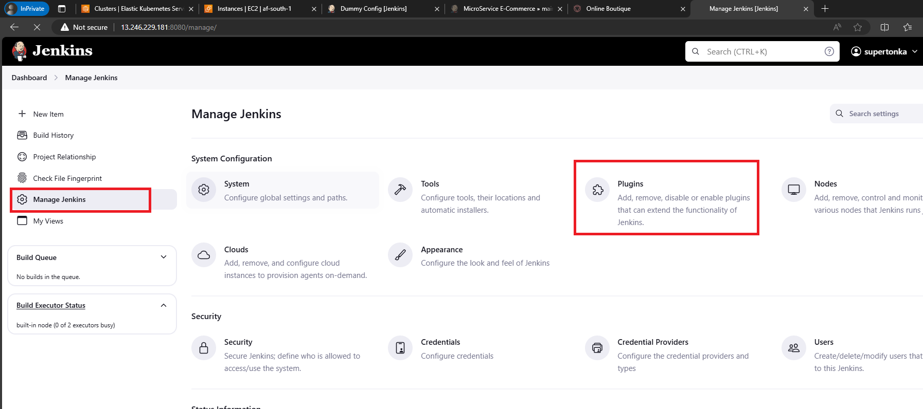The height and width of the screenshot is (409, 923).
Task: Open the tab actions menu icon
Action: (x=62, y=9)
